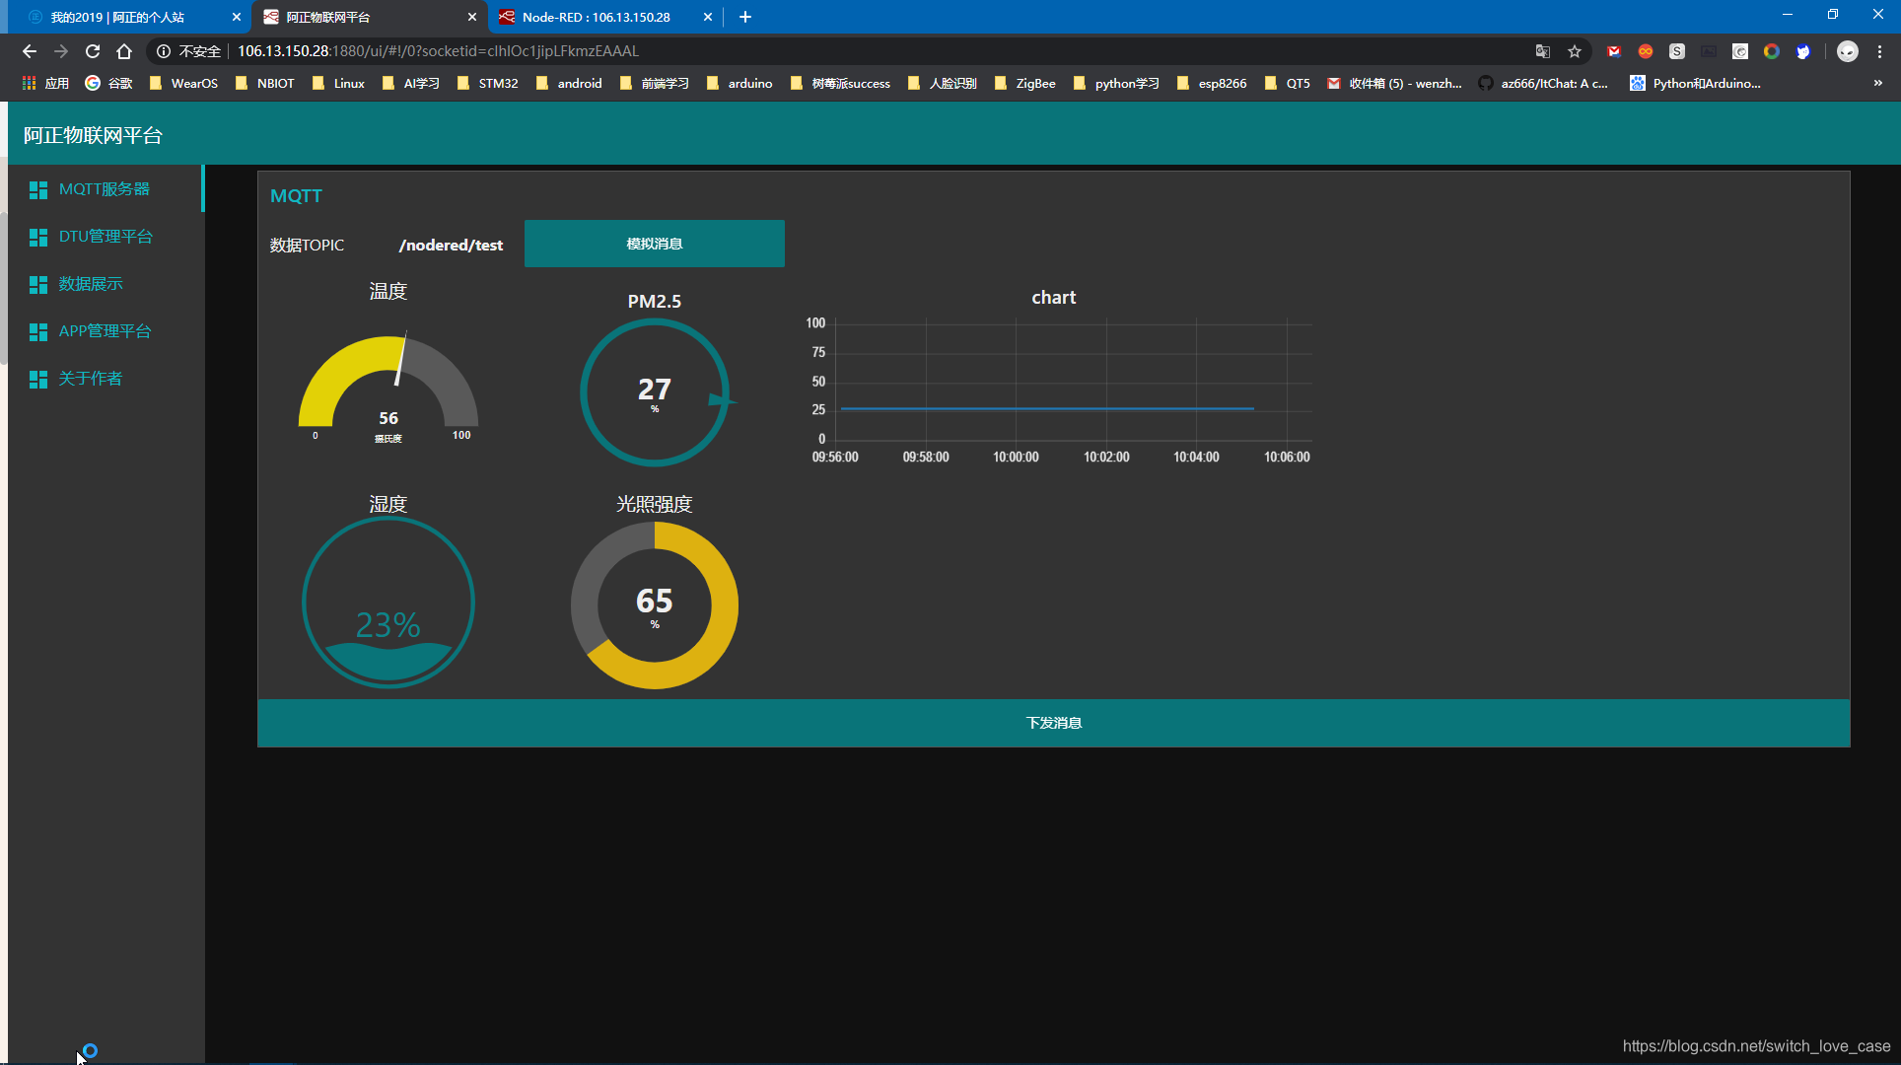Click grid icon next to APP管理平台

pos(38,331)
